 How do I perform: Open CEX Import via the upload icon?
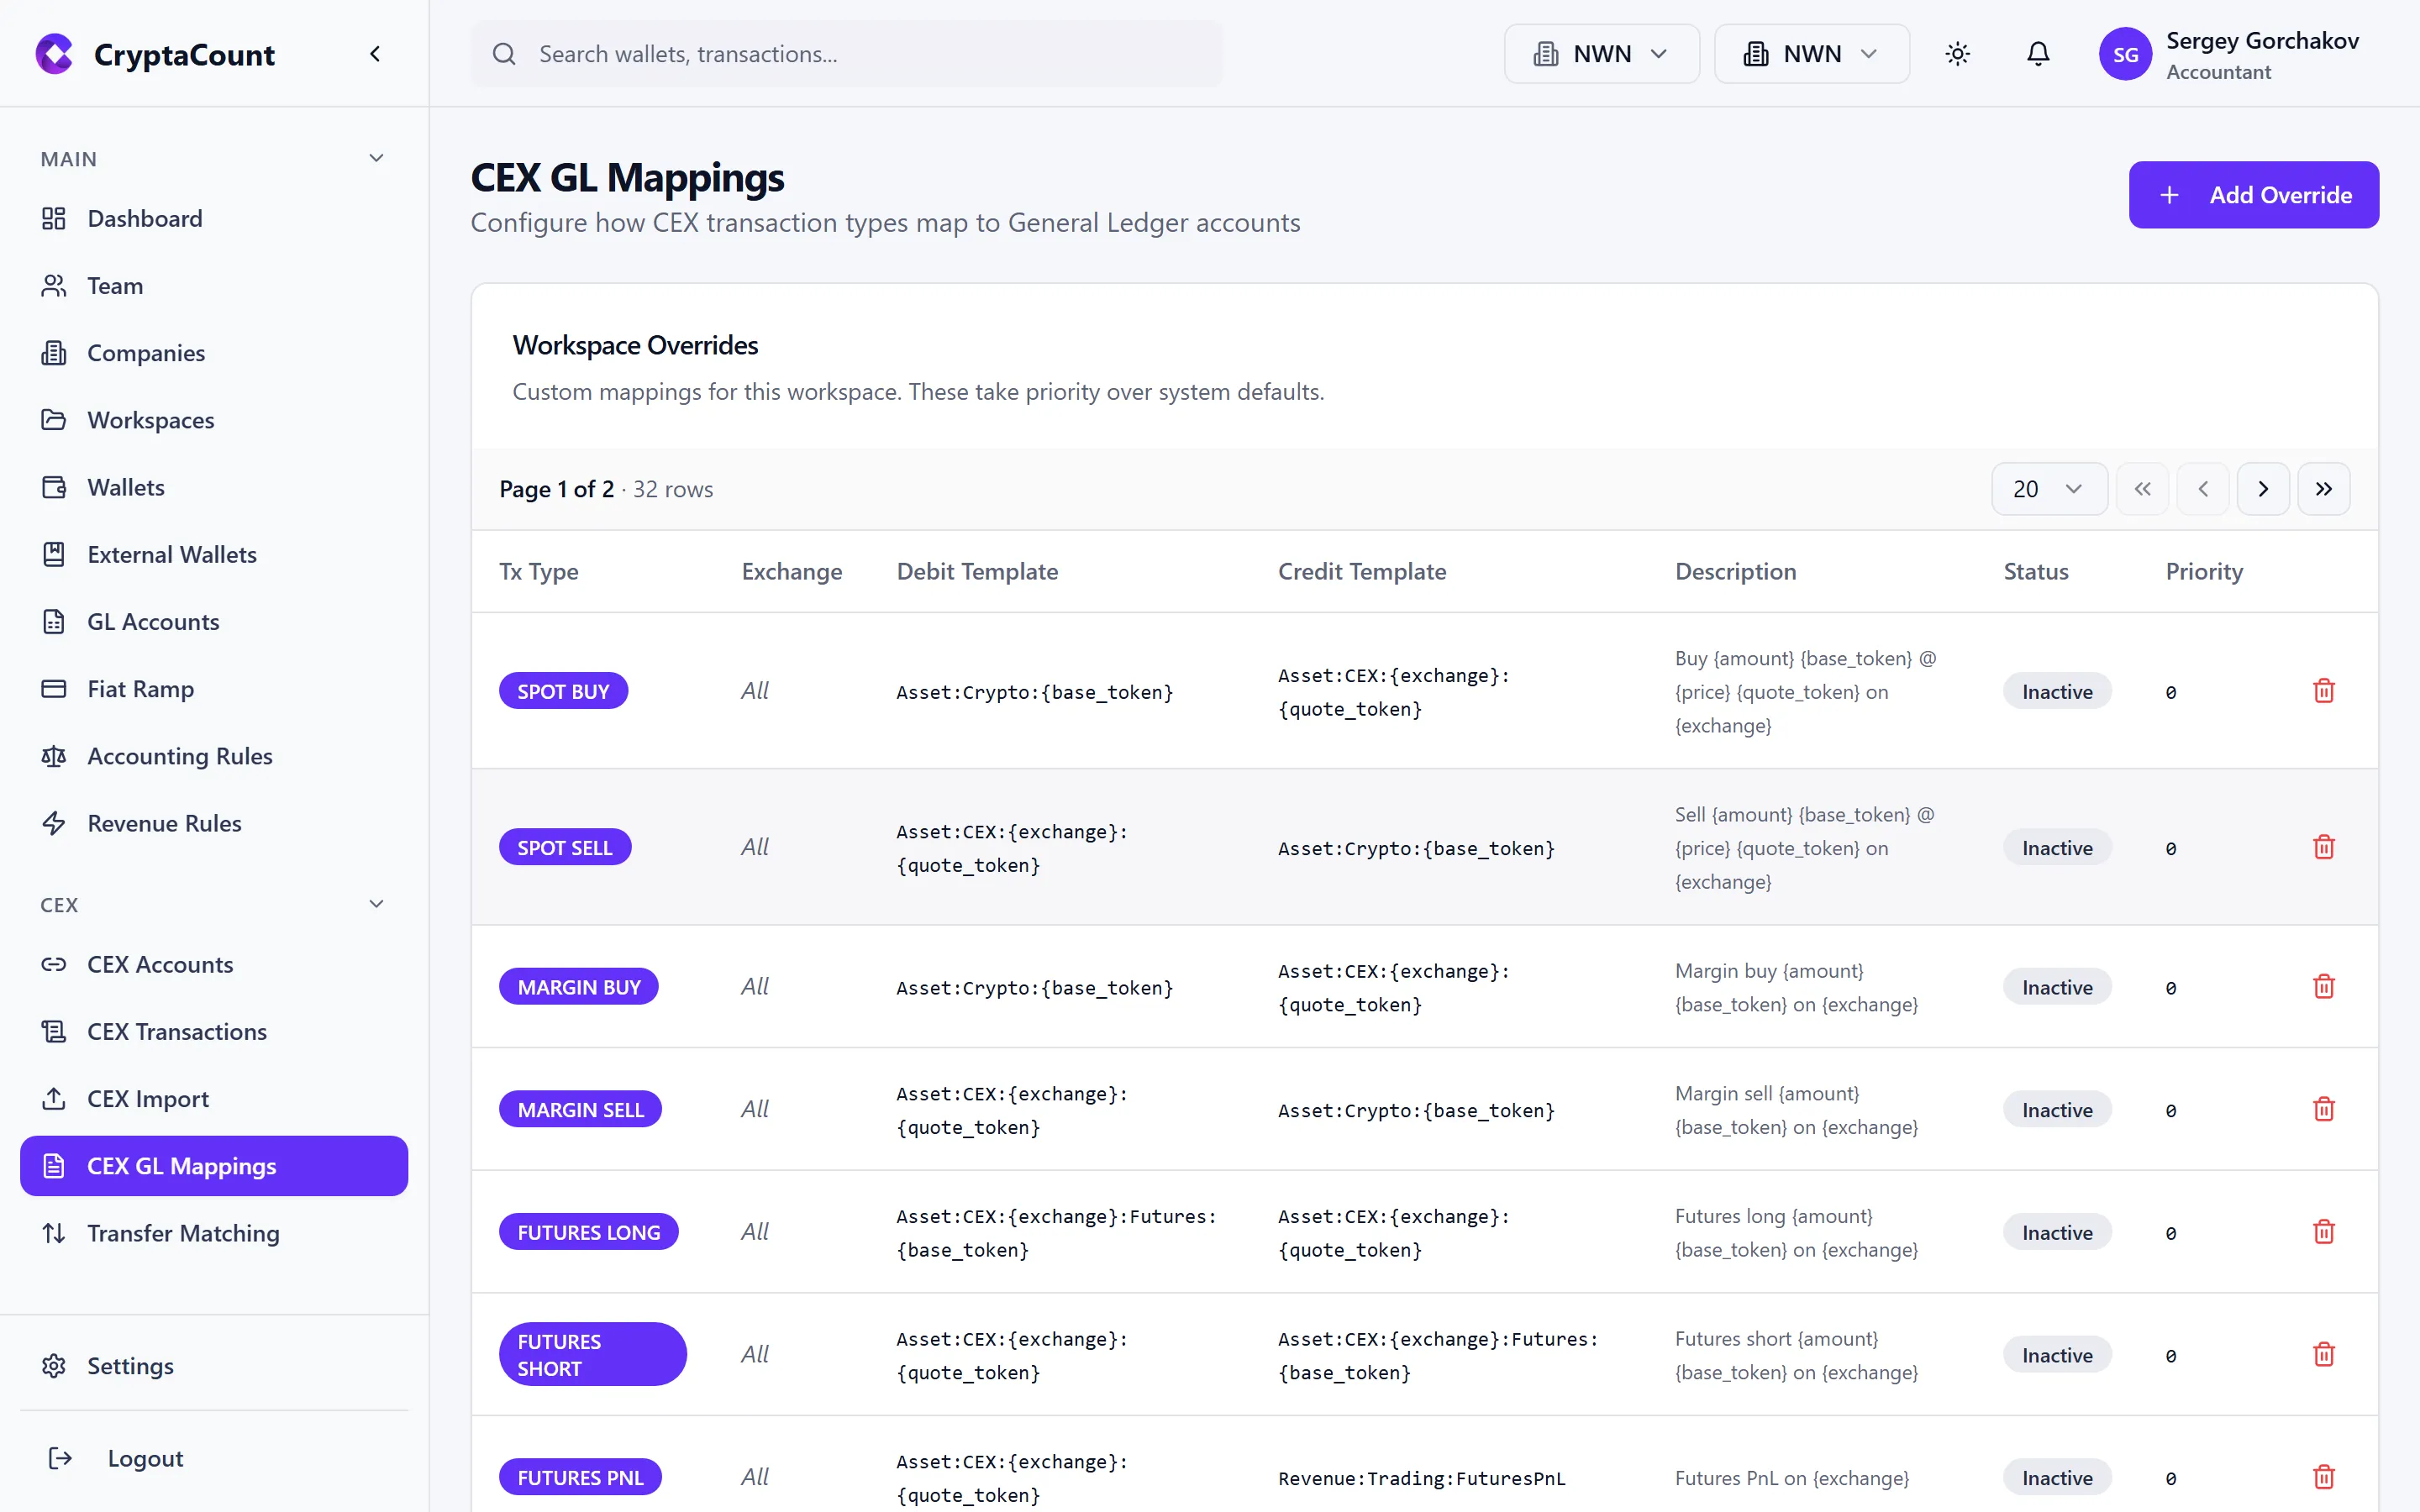click(54, 1098)
